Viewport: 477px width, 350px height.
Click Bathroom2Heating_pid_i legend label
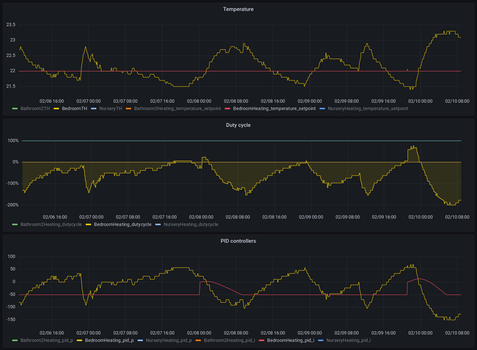click(229, 340)
